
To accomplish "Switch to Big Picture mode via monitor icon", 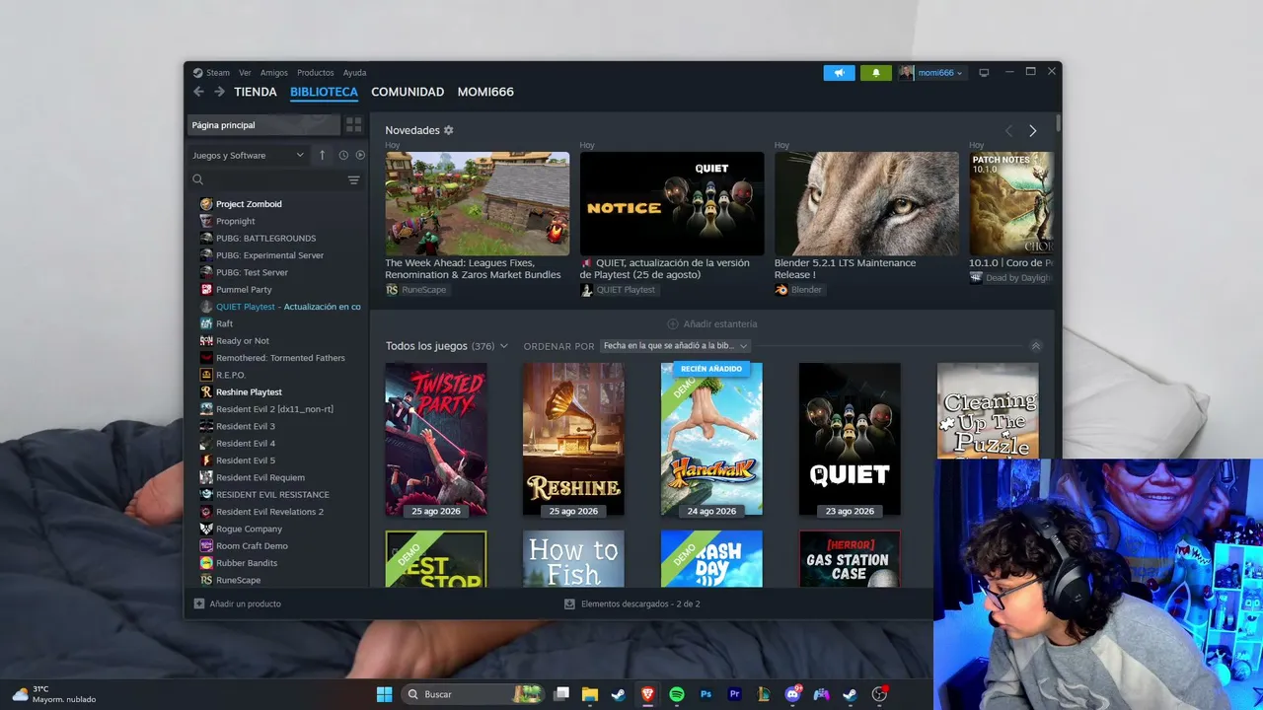I will pos(984,73).
